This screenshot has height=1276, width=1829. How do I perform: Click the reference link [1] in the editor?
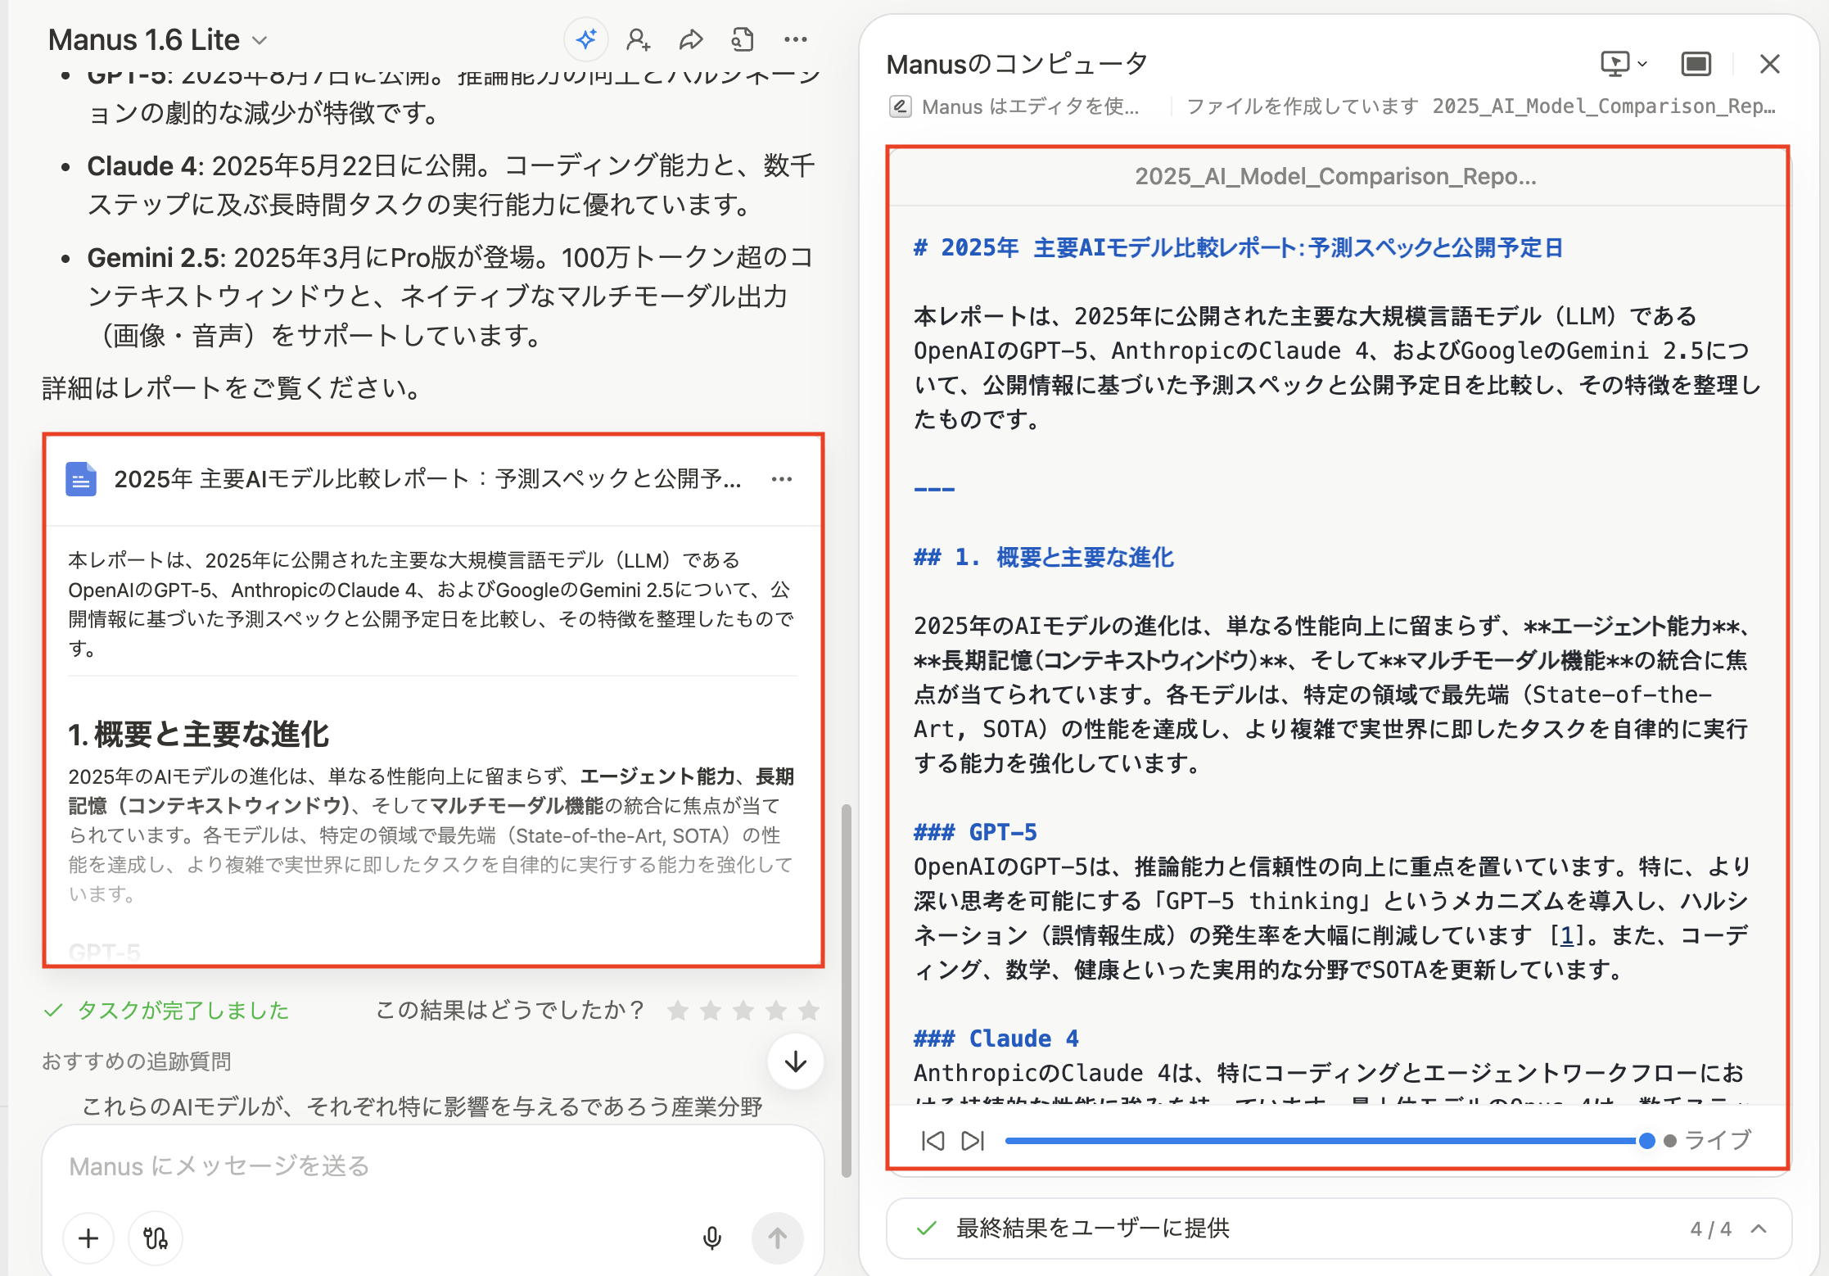[1566, 935]
